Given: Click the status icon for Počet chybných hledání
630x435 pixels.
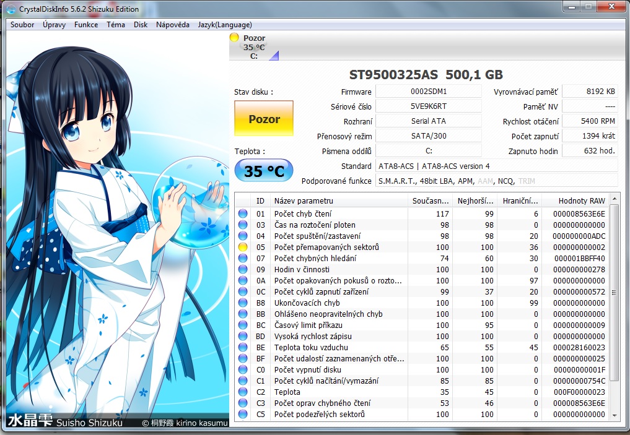Looking at the screenshot, I should click(x=243, y=259).
